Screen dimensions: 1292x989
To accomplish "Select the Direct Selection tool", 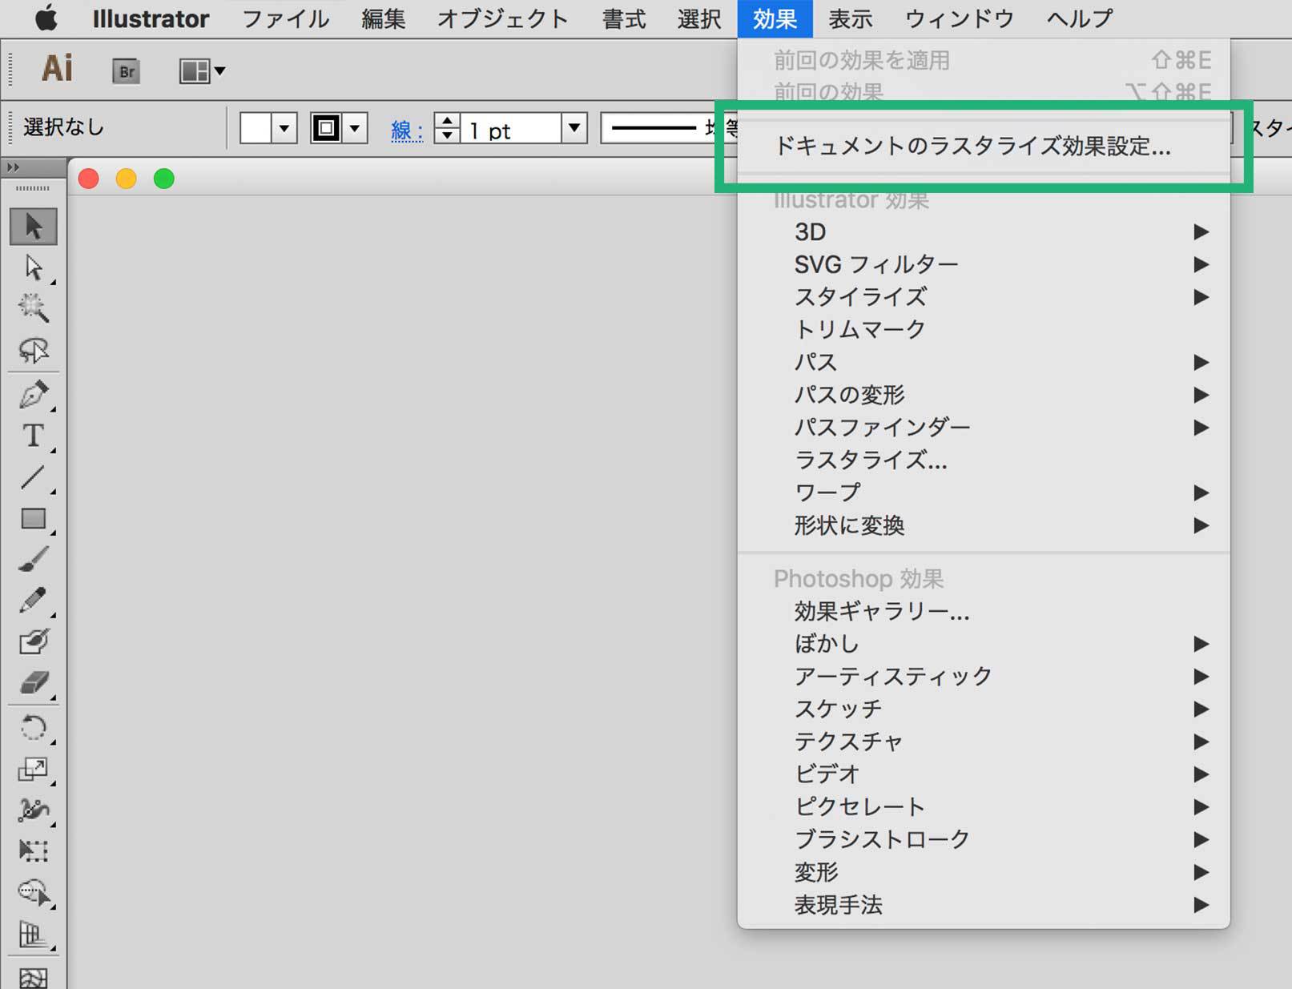I will click(33, 267).
